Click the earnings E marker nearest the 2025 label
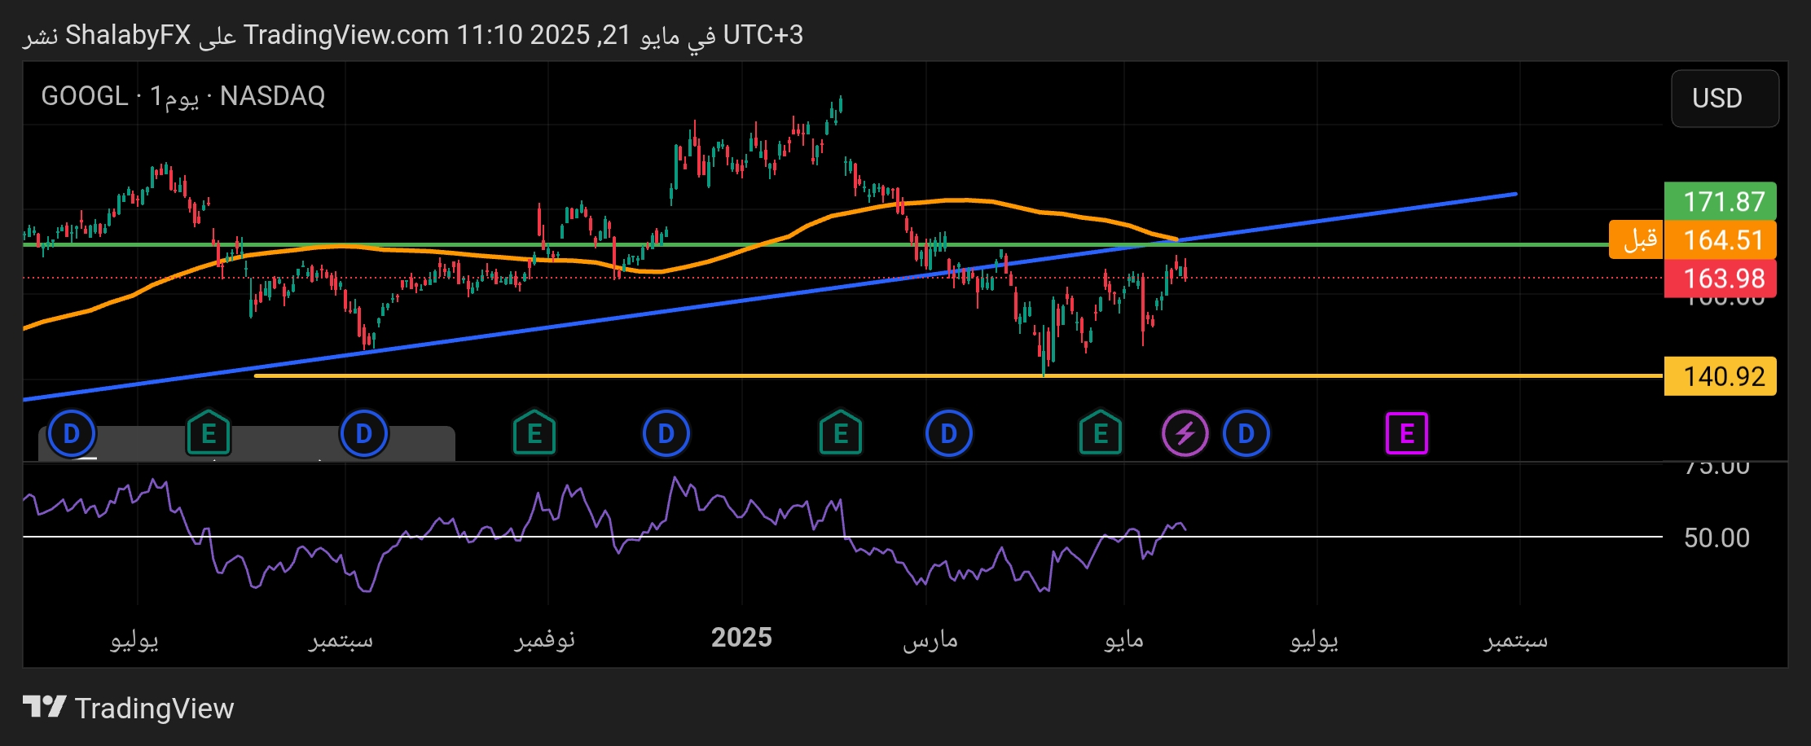 coord(841,433)
